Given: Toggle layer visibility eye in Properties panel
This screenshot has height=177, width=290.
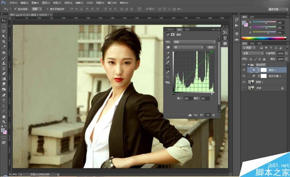Looking at the screenshot, I should click(208, 115).
